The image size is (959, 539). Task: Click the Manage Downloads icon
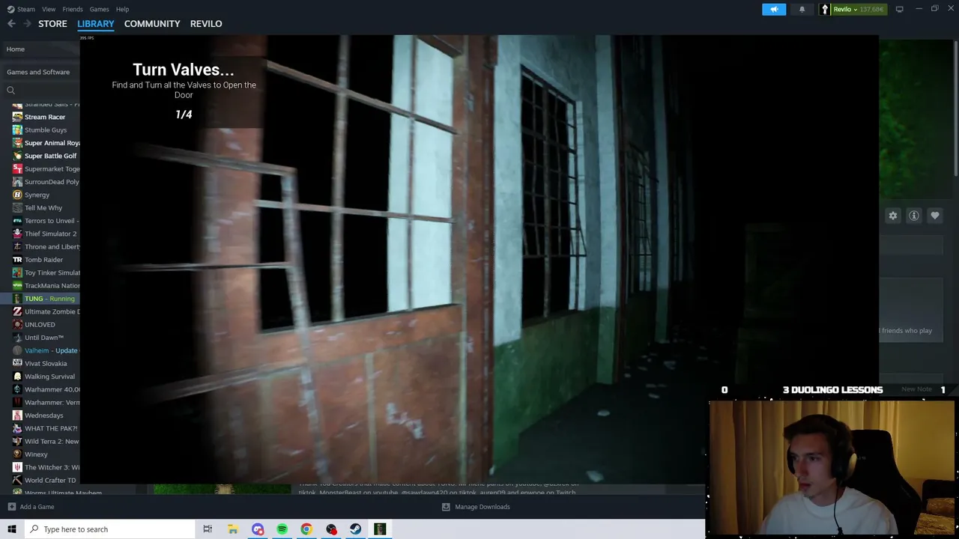point(446,507)
